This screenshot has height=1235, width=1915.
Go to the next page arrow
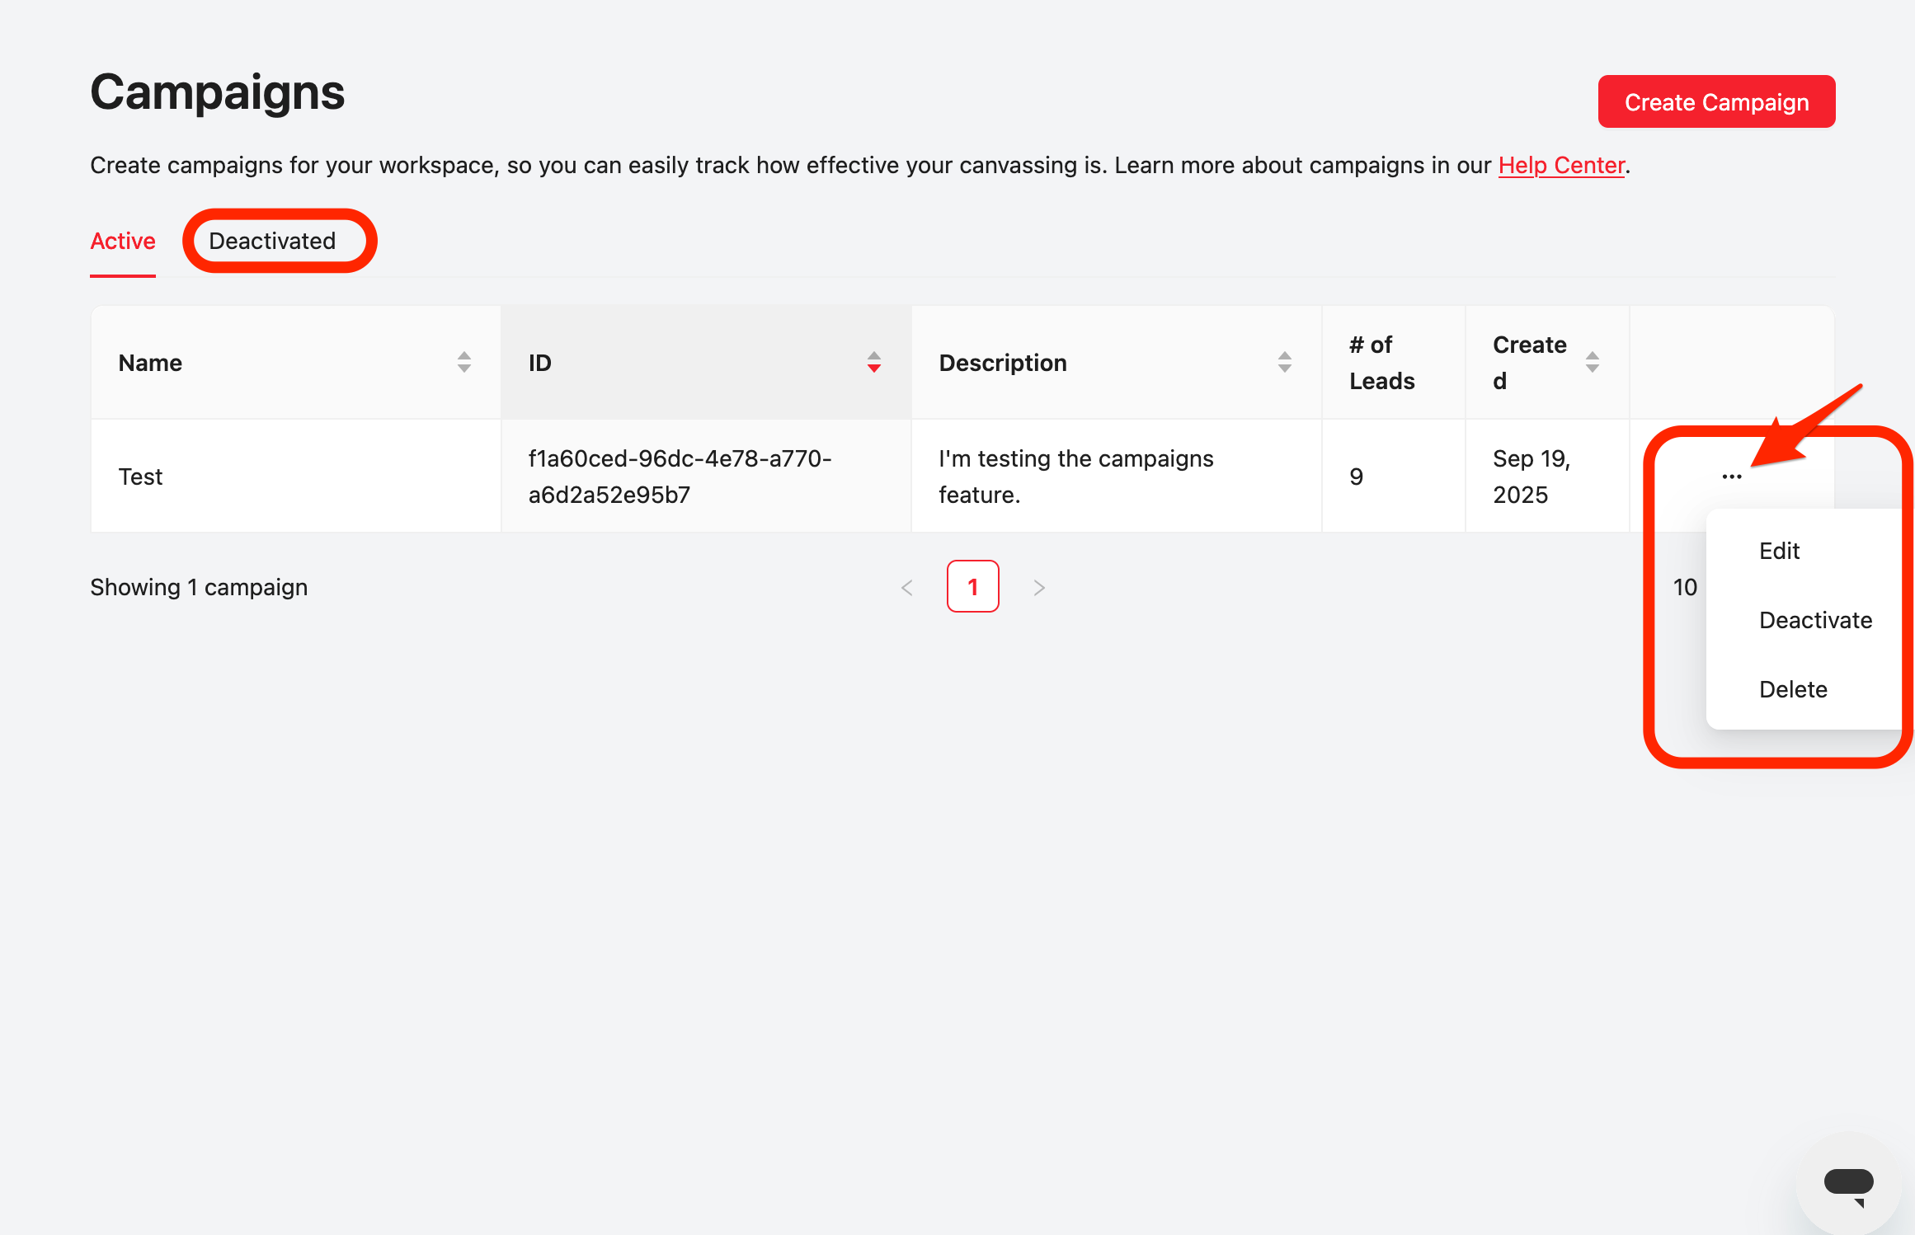pyautogui.click(x=1039, y=587)
